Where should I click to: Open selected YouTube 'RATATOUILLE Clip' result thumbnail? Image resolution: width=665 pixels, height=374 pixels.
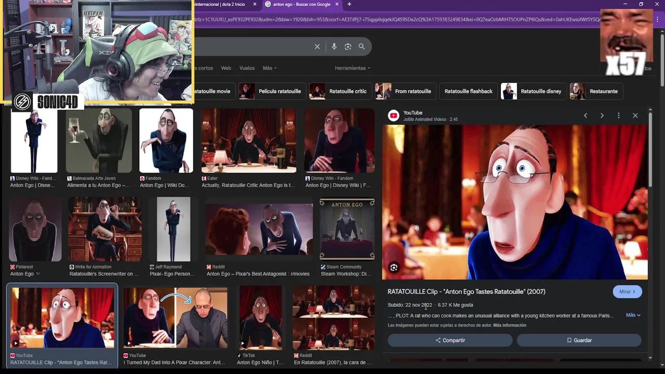(62, 318)
